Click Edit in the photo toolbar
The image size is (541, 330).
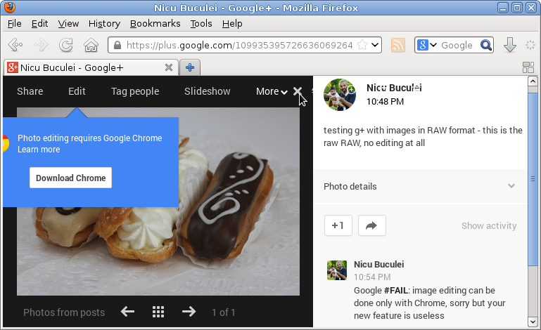pyautogui.click(x=77, y=91)
